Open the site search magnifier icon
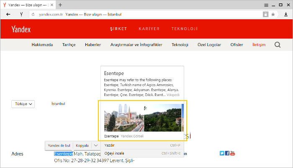This screenshot has width=293, height=168. (x=278, y=45)
